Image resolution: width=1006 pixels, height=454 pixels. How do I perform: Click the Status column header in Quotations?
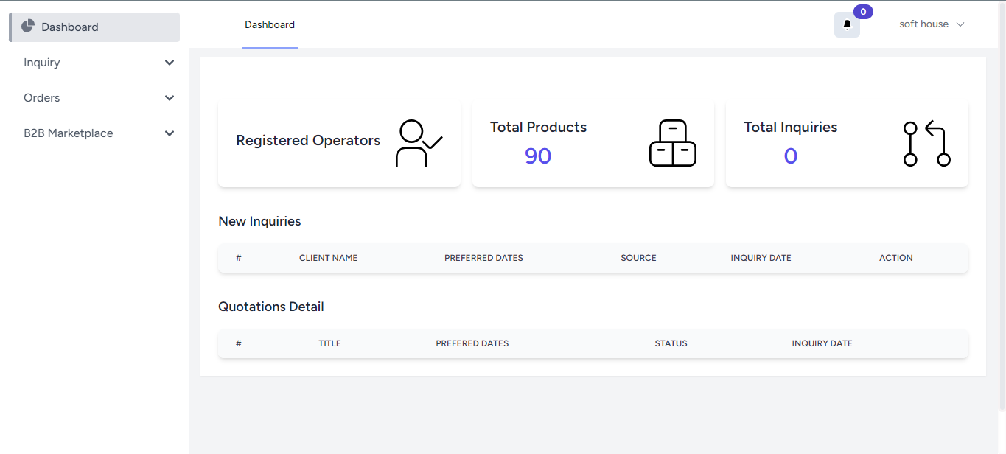671,343
